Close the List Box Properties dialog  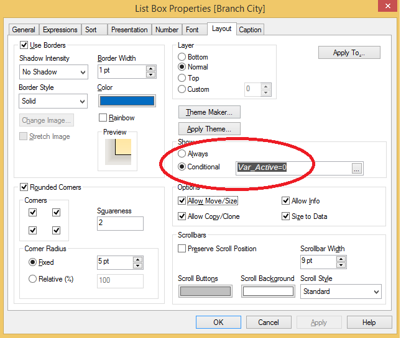(388, 8)
